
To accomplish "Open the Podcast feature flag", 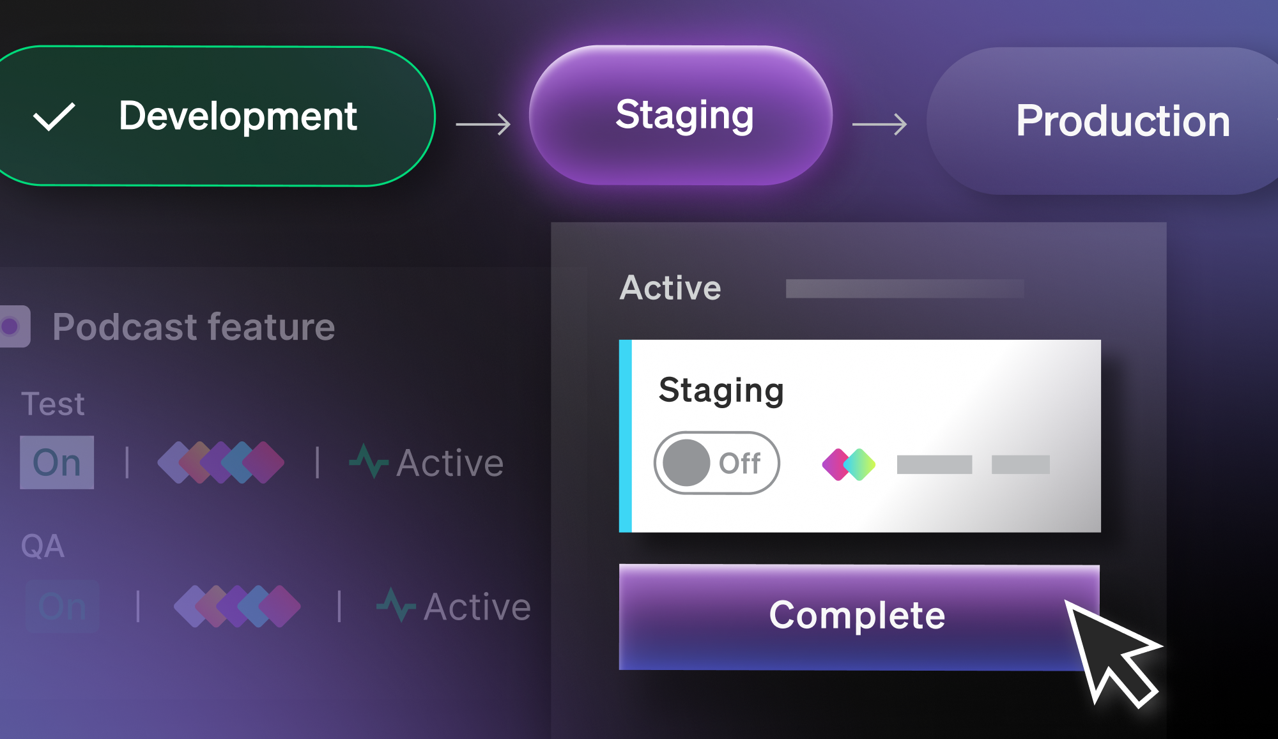I will [x=194, y=327].
